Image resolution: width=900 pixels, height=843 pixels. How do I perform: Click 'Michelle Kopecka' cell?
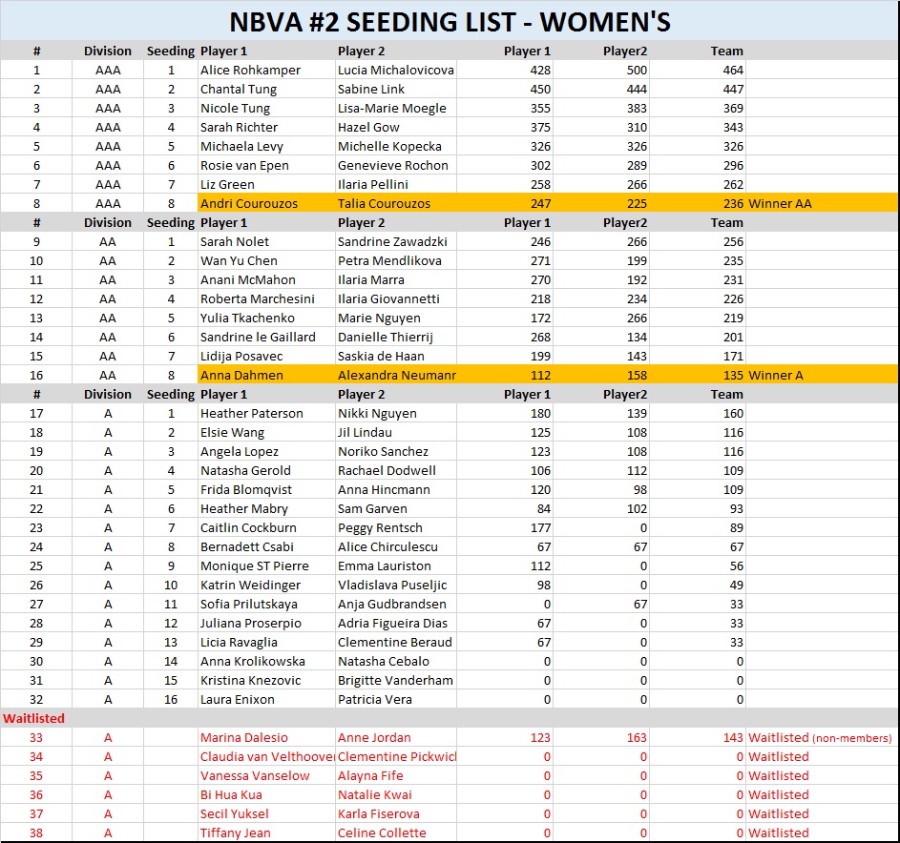pyautogui.click(x=396, y=146)
